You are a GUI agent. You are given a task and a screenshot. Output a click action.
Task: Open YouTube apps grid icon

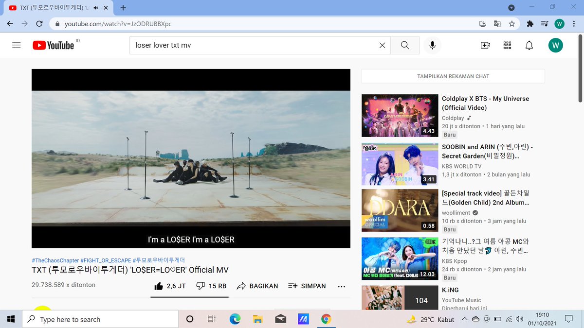[x=507, y=45]
